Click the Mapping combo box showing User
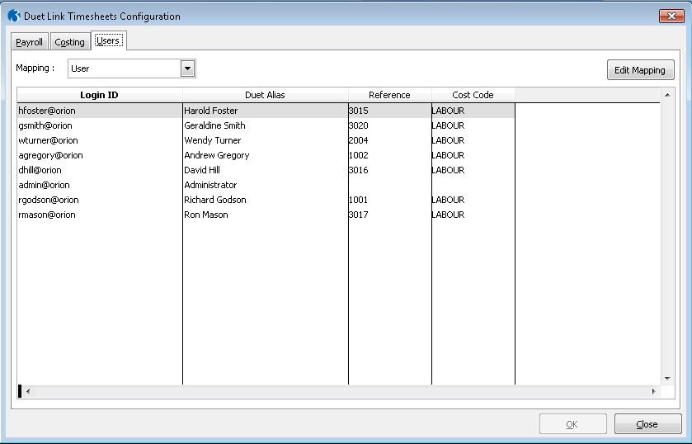The width and height of the screenshot is (692, 444). tap(131, 68)
